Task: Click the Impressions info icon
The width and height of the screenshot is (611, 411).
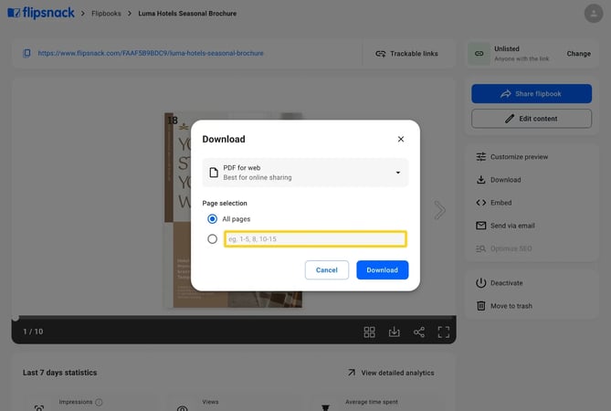Action: click(99, 402)
